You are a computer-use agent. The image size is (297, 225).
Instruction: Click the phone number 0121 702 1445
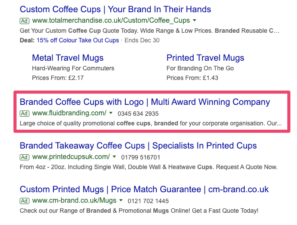point(148,201)
